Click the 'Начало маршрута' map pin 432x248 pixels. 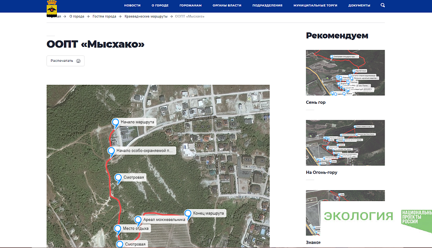pyautogui.click(x=115, y=122)
